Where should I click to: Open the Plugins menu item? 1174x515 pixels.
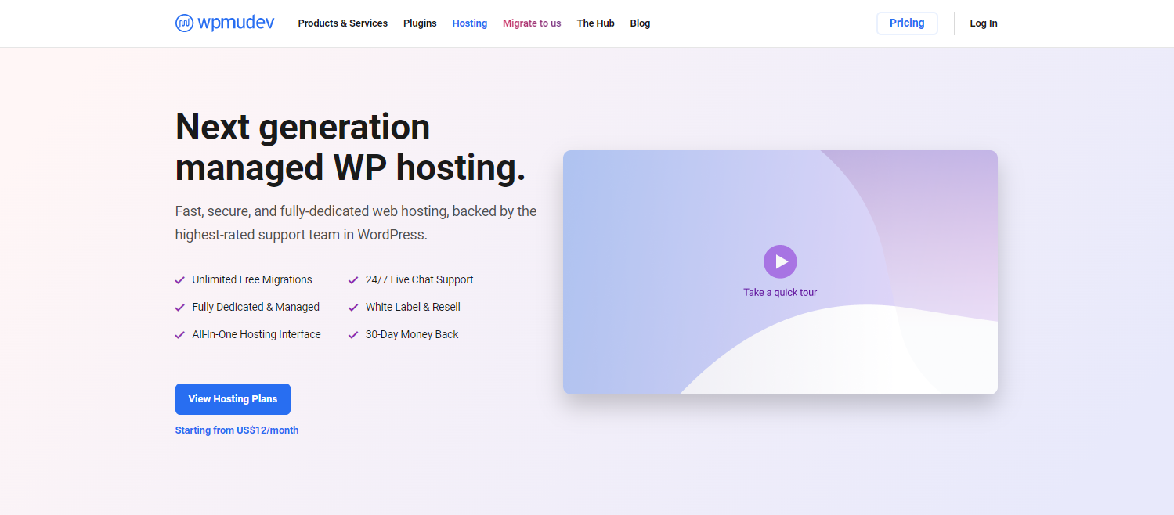tap(420, 23)
